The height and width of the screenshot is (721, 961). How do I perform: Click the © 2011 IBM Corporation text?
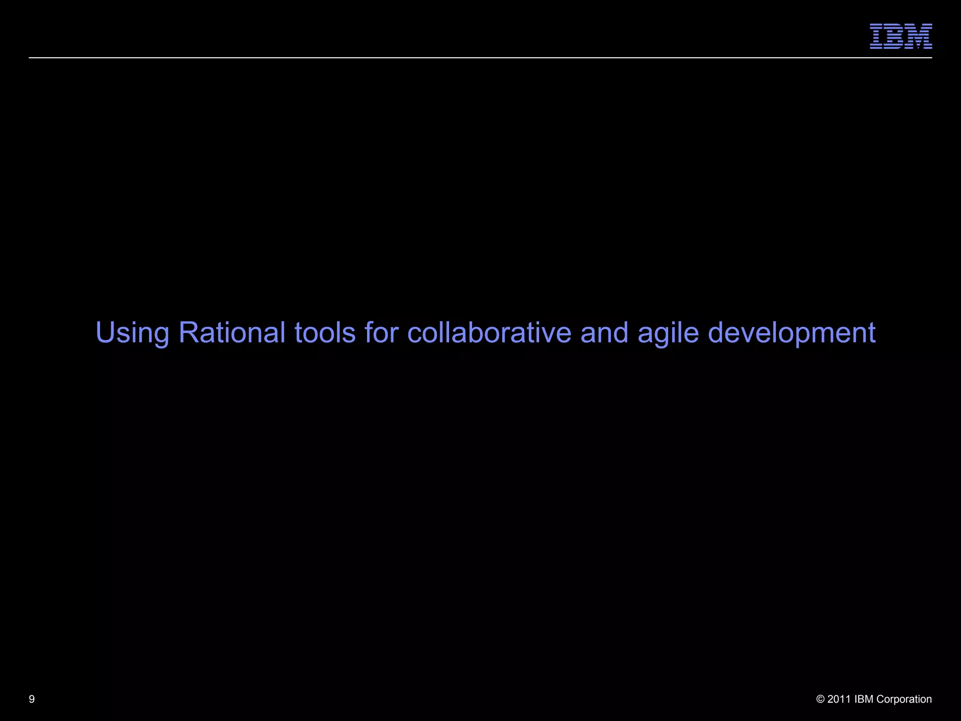(x=874, y=699)
